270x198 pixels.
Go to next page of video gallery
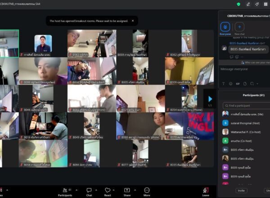(210, 99)
